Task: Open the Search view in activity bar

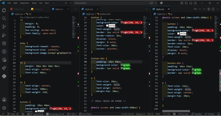Action: tap(4, 18)
